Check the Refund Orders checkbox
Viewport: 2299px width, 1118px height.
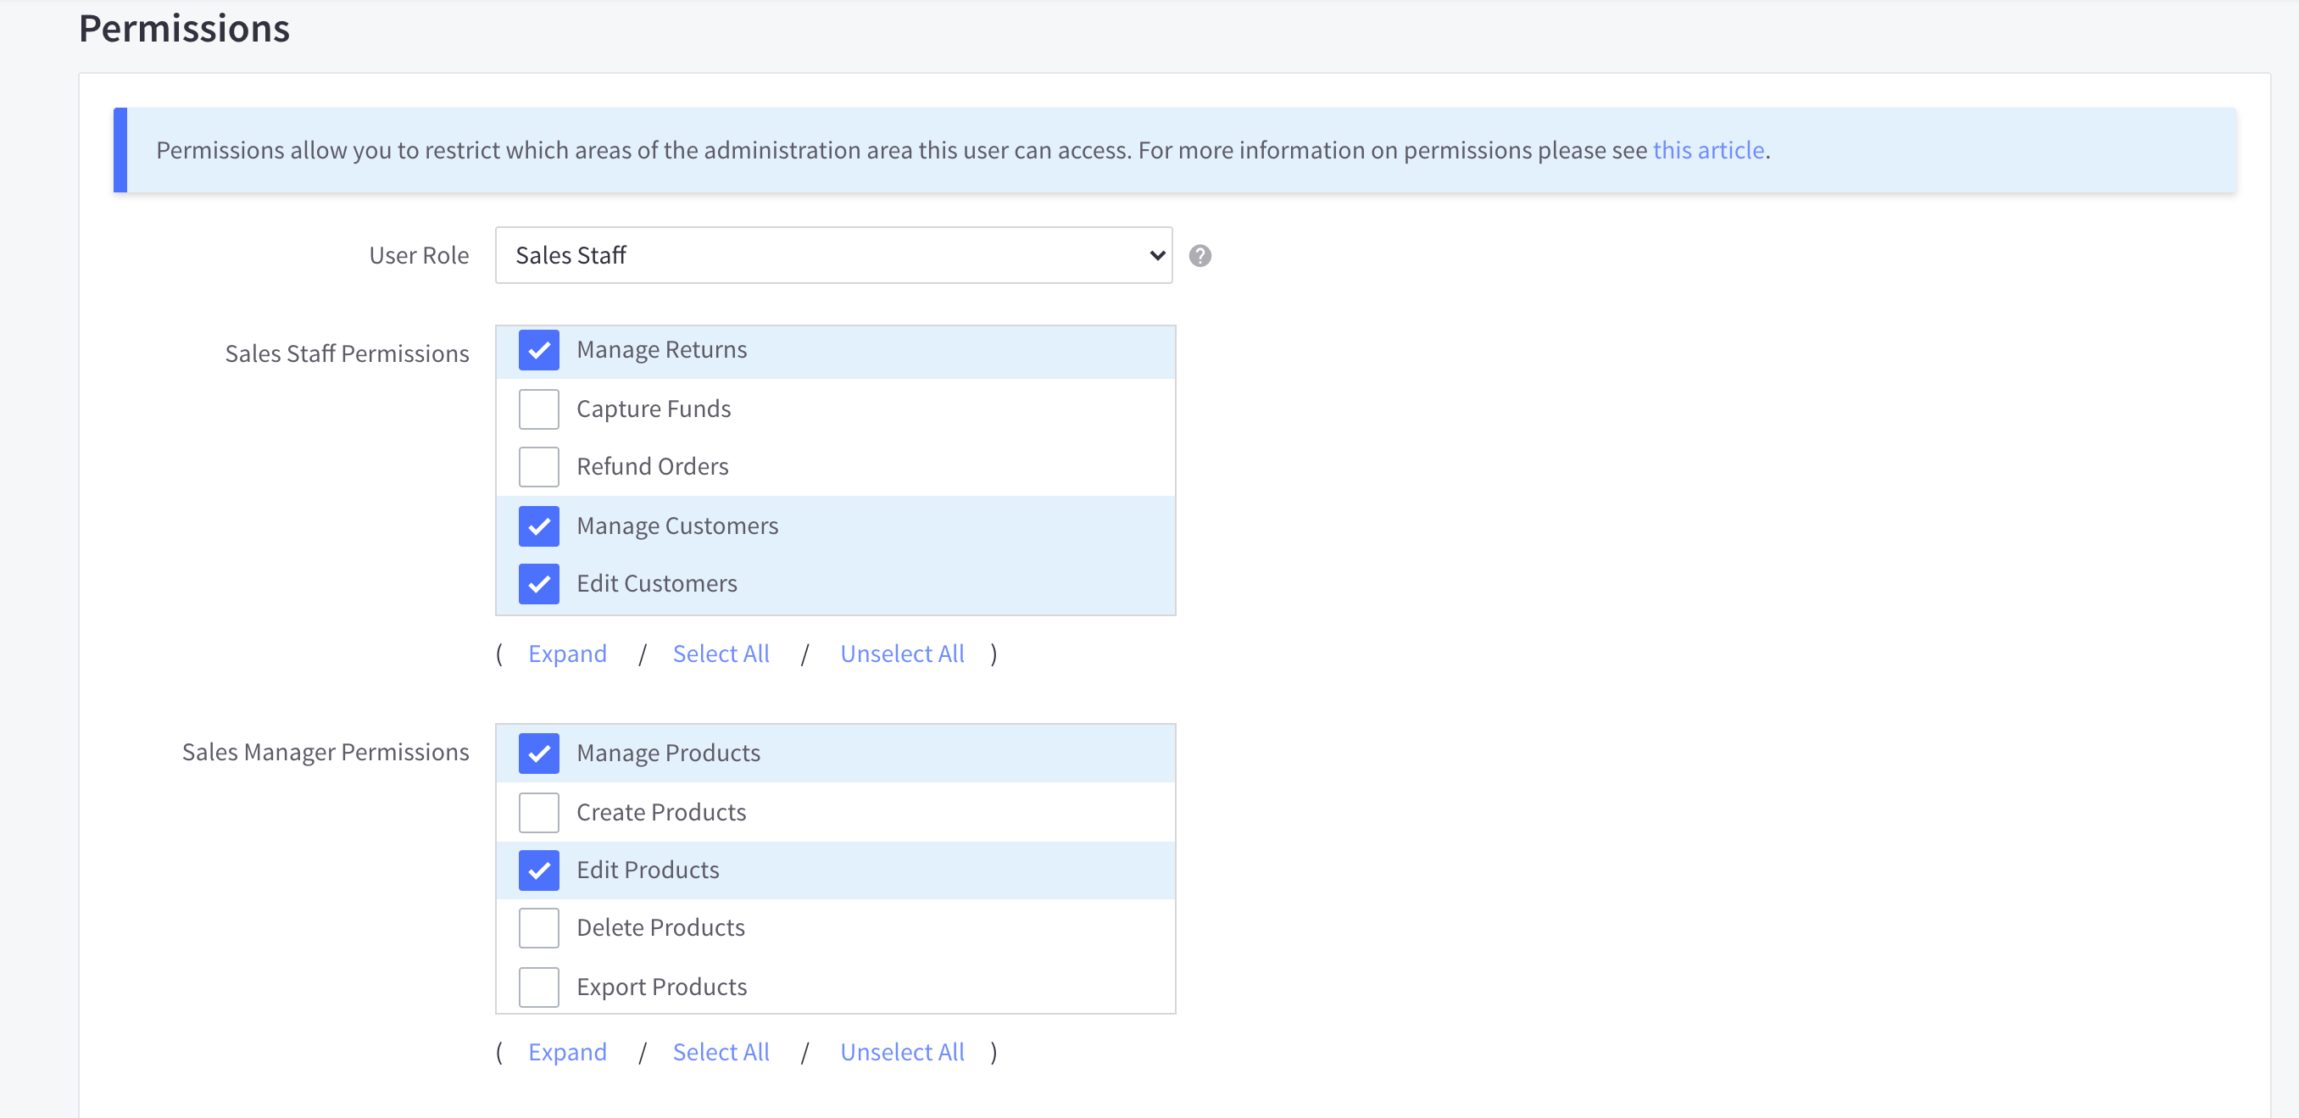pos(538,467)
